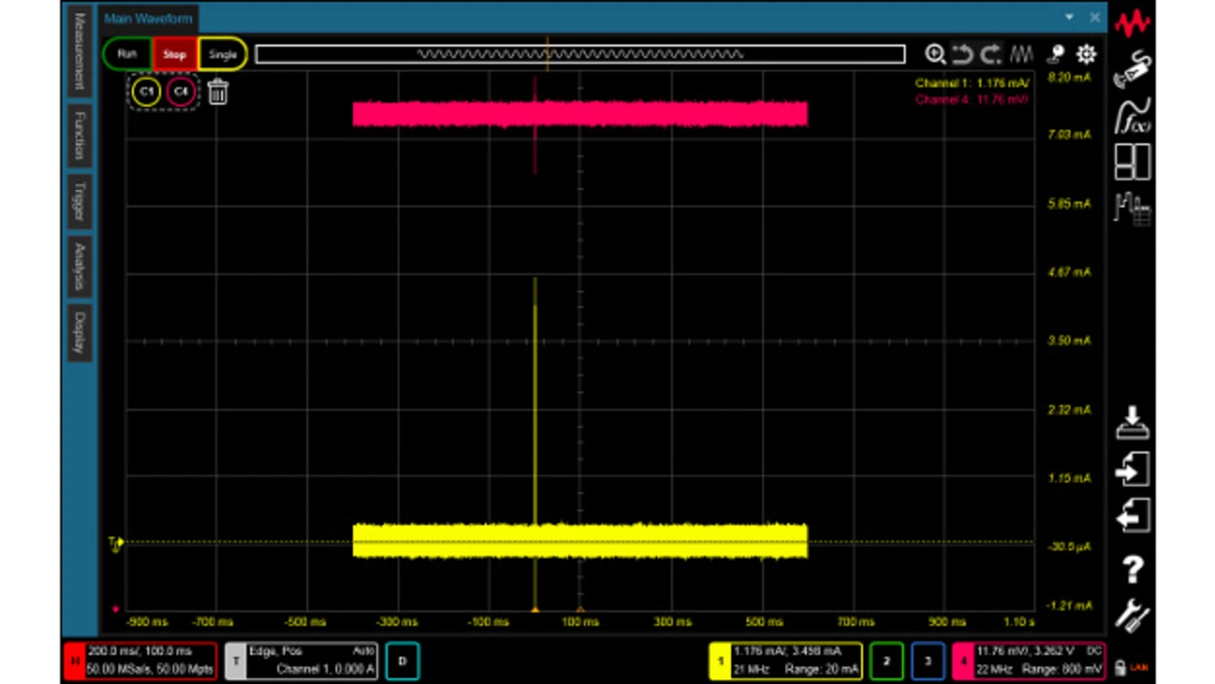Enable channel 3 in bottom bar
The height and width of the screenshot is (684, 1215).
(927, 660)
